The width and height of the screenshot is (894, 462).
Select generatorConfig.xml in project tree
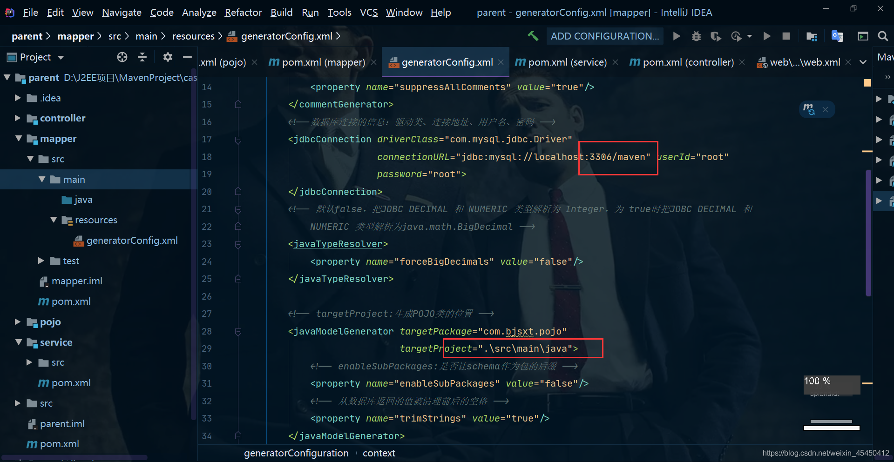126,241
